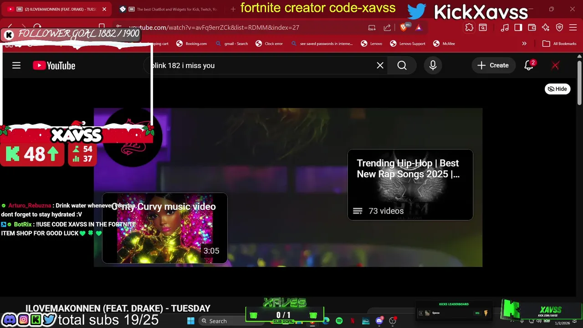583x328 pixels.
Task: Open the tab search icon in toolbar
Action: (x=483, y=27)
